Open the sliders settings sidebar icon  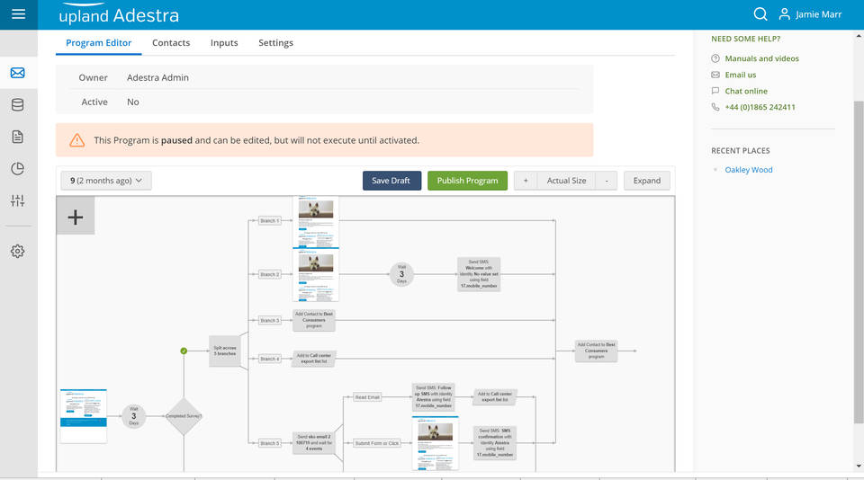(x=18, y=200)
